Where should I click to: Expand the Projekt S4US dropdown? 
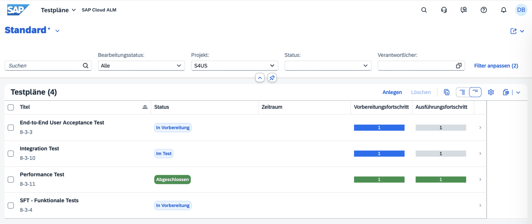coord(234,66)
